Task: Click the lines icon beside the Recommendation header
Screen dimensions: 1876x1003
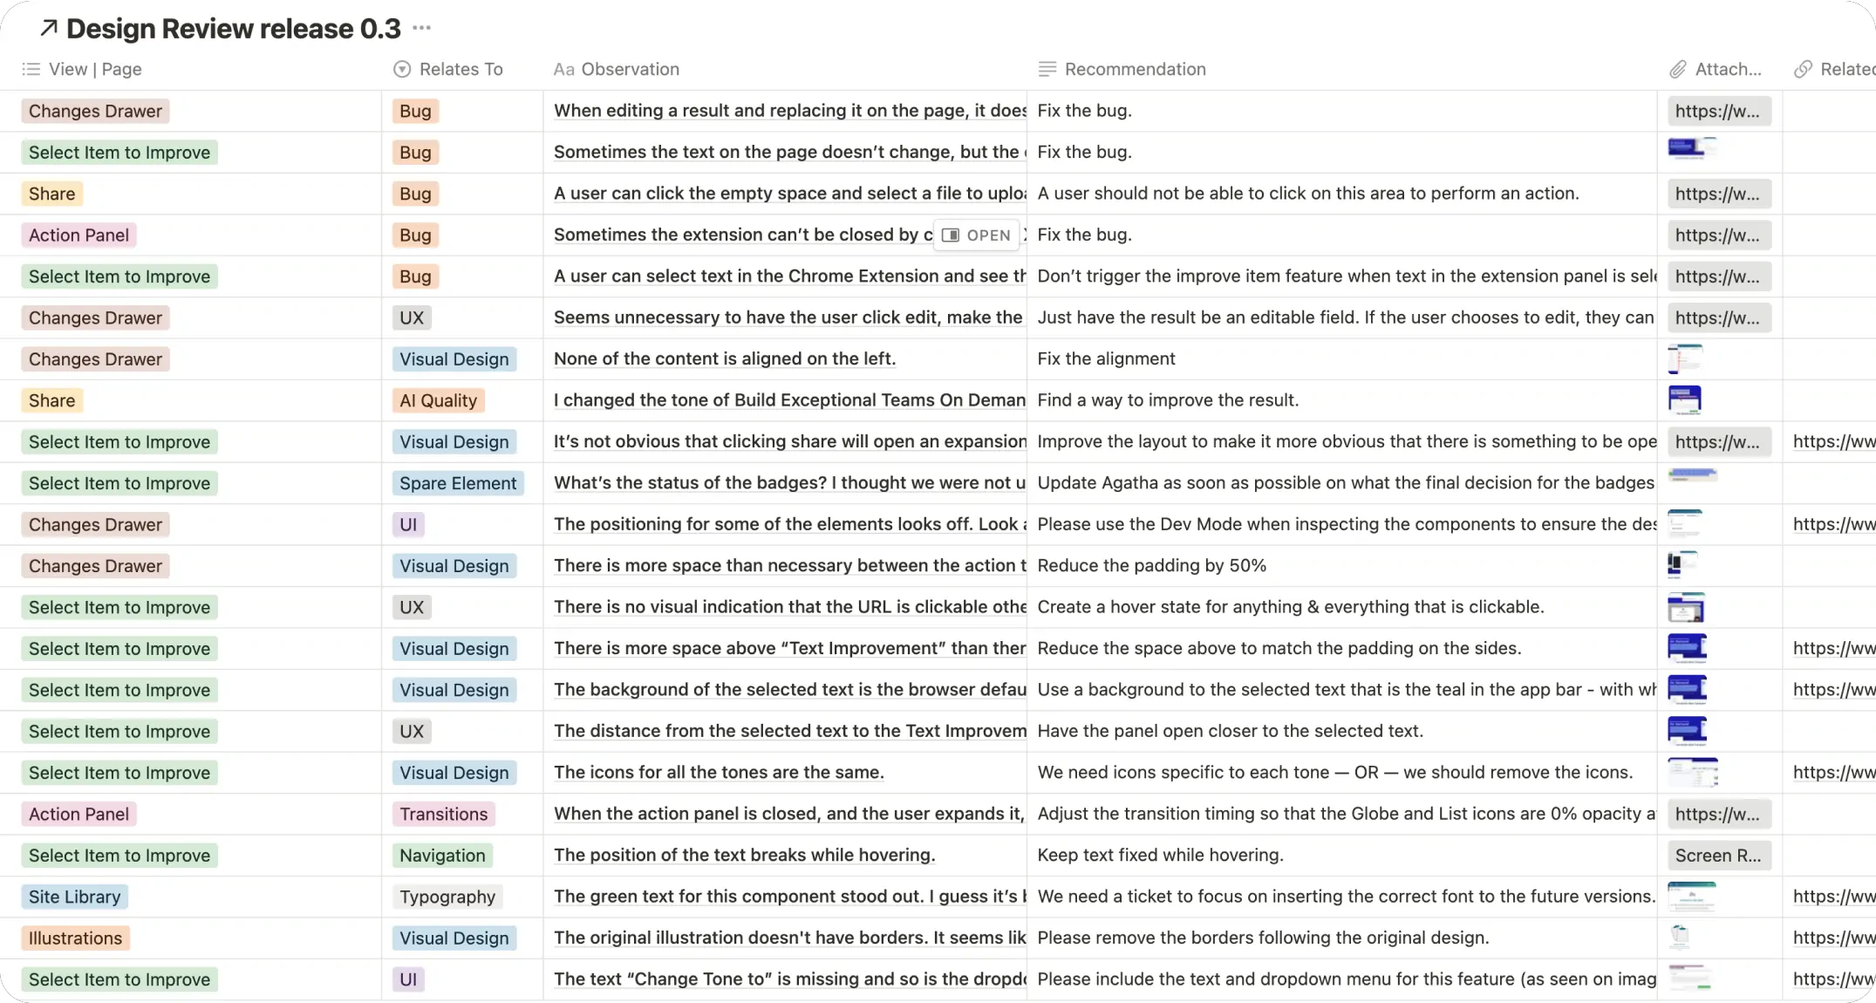Action: click(x=1046, y=69)
